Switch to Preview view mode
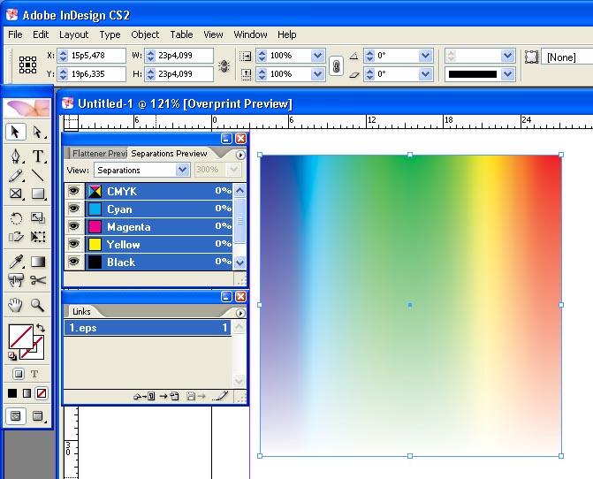The width and height of the screenshot is (593, 479). 37,416
